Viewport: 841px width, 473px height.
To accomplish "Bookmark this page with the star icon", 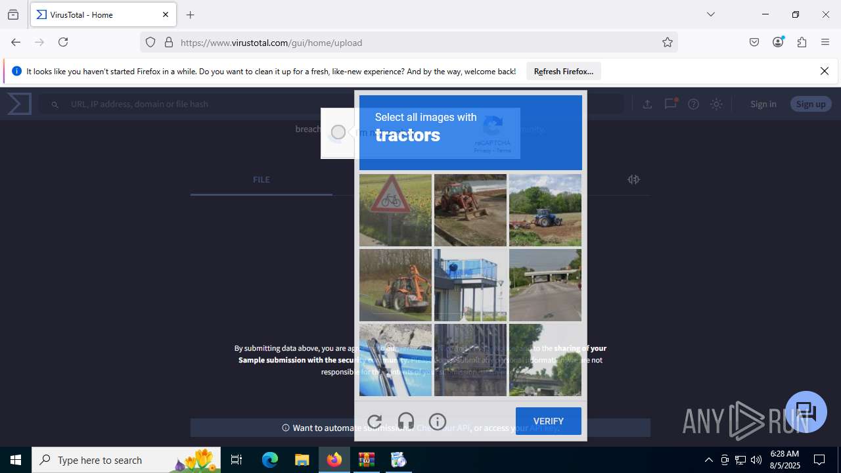I will 668,43.
